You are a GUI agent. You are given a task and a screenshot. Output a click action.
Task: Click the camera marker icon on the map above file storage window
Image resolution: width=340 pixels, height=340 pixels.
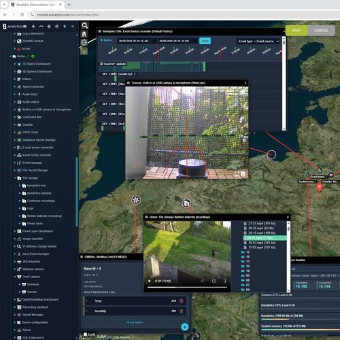coord(186,203)
